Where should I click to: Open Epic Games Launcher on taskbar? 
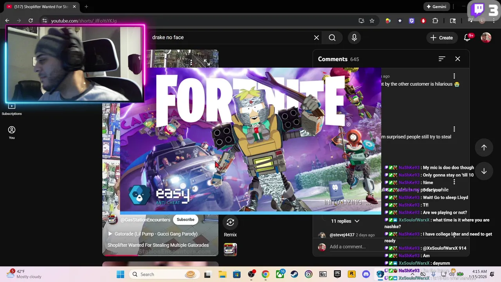(337, 274)
